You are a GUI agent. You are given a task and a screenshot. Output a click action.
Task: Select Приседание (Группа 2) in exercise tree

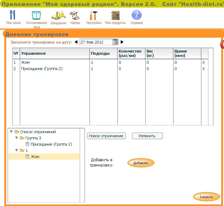click(51, 144)
